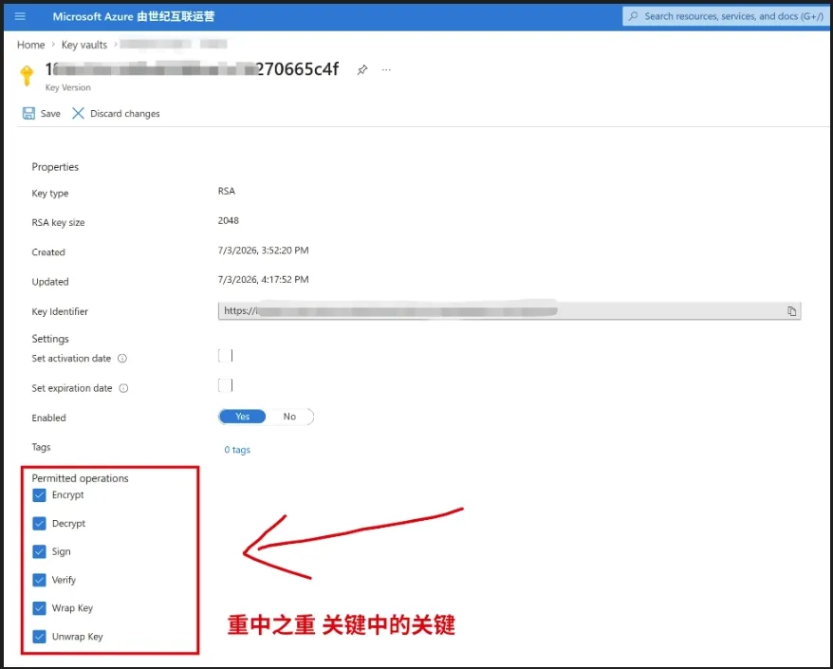This screenshot has height=669, width=833.
Task: Open the more options ellipsis
Action: pos(386,69)
